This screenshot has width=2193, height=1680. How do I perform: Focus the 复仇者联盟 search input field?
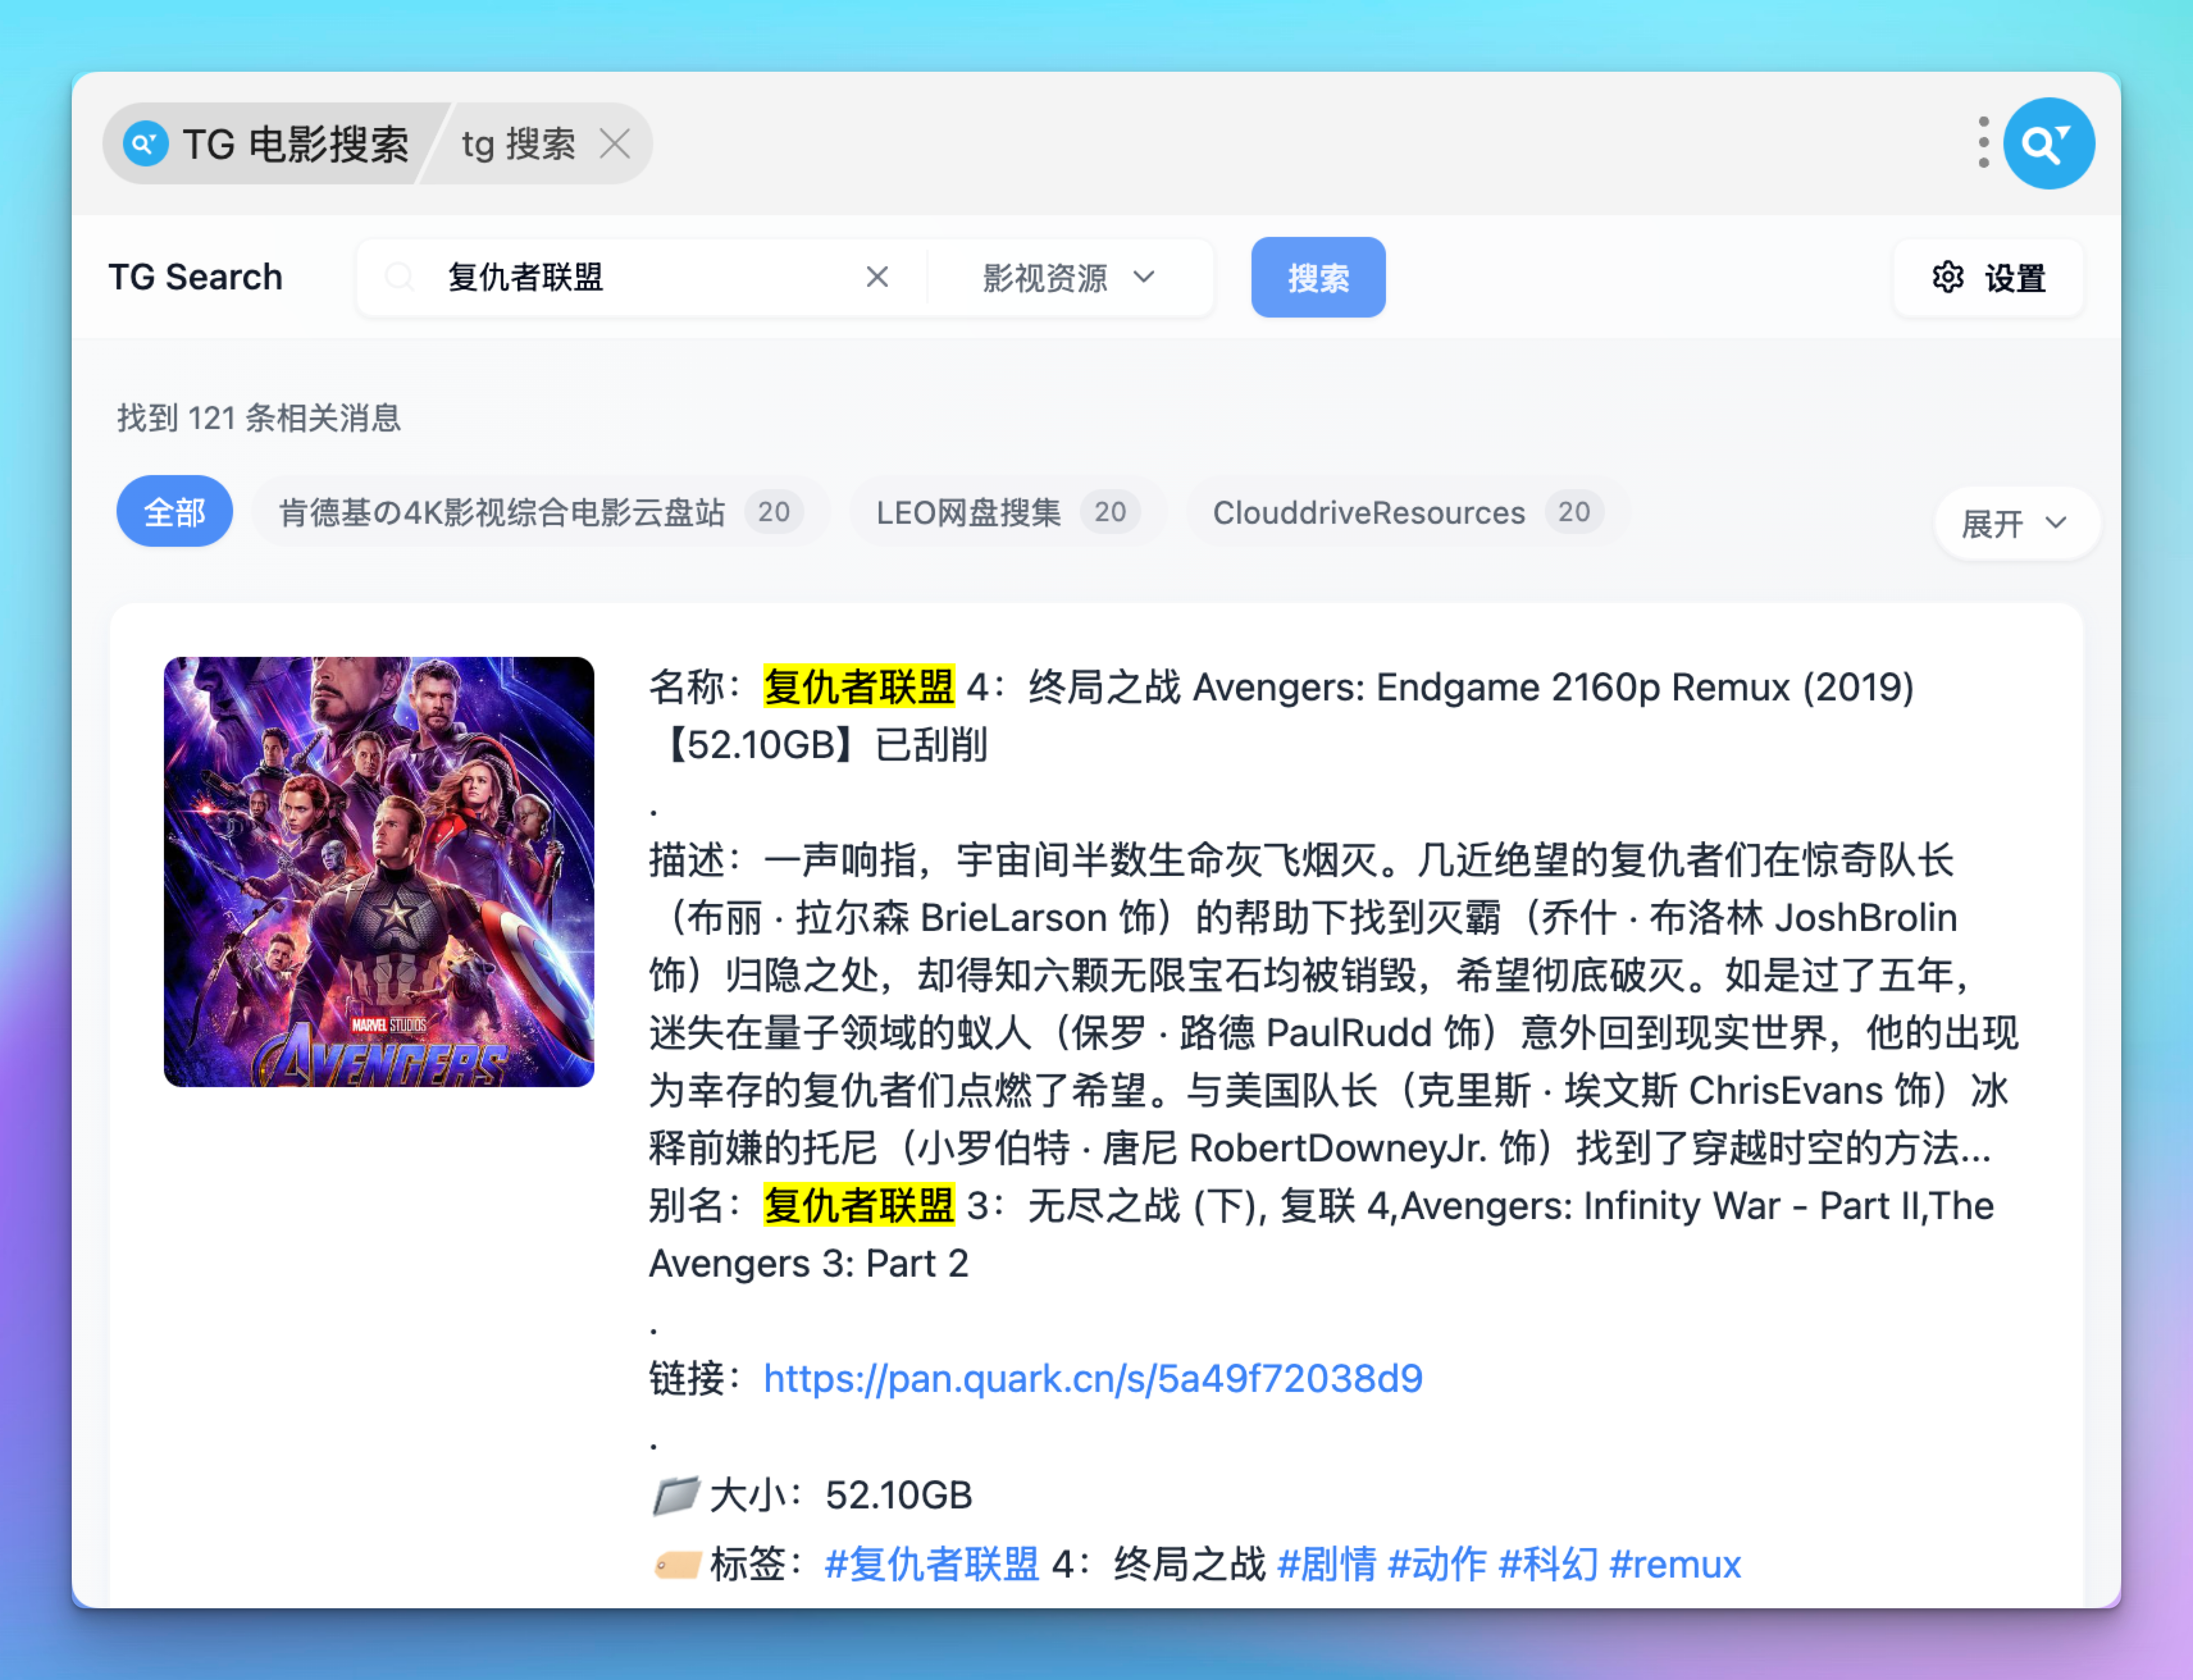point(640,277)
